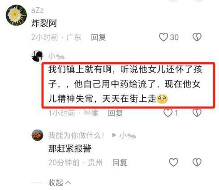Open aZz flower profile avatar
219x190 pixels.
[16, 15]
